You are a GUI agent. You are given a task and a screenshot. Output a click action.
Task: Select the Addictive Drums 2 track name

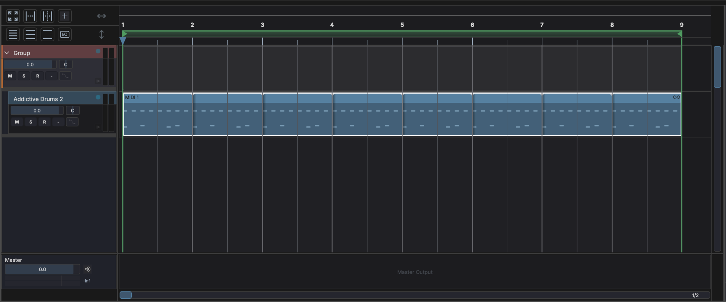38,99
